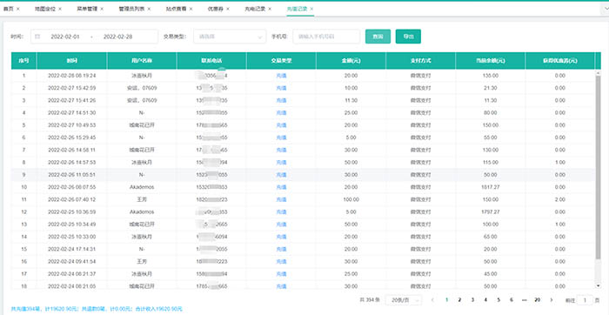This screenshot has width=609, height=315.
Task: Close the active 充值记录 tab with its x icon
Action: (311, 9)
